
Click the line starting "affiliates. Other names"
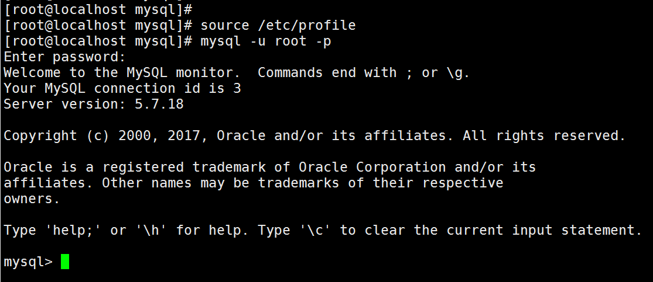pyautogui.click(x=253, y=183)
